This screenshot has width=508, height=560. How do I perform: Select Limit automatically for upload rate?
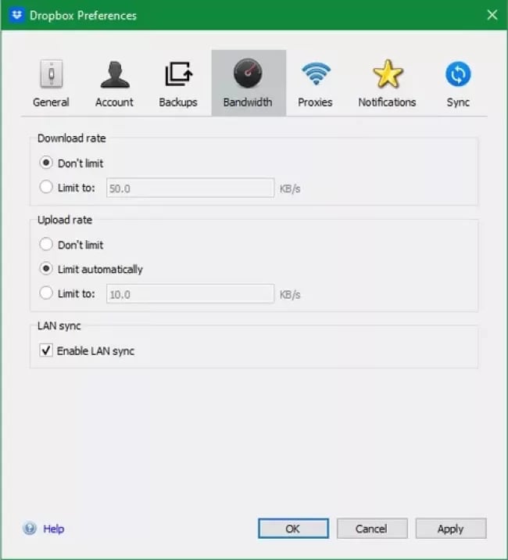tap(46, 268)
